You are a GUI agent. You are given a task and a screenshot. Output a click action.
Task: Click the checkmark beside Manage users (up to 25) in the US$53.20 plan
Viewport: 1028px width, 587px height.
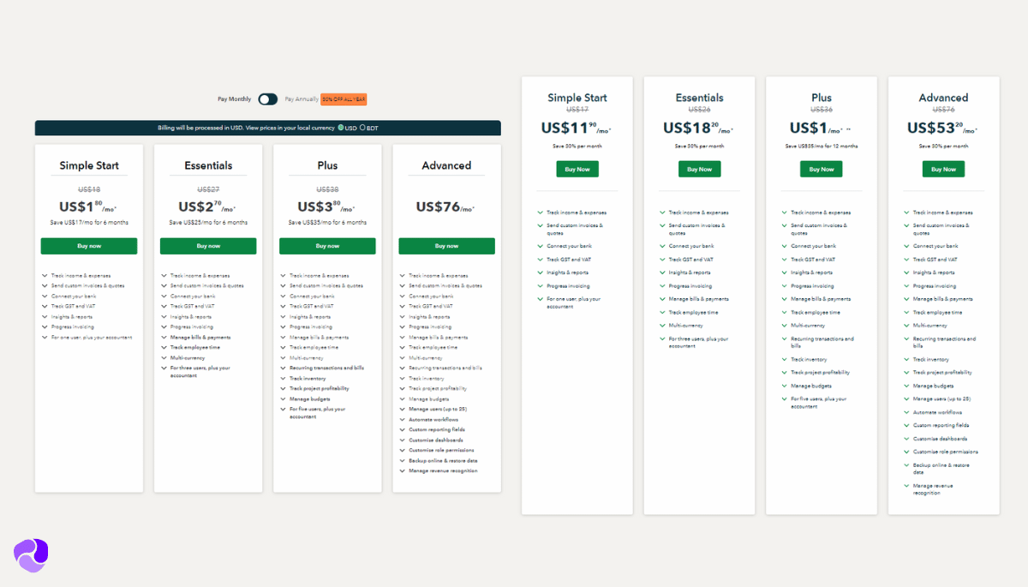(x=906, y=399)
